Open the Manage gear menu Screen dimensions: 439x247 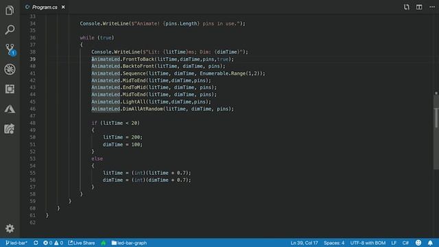click(x=10, y=228)
